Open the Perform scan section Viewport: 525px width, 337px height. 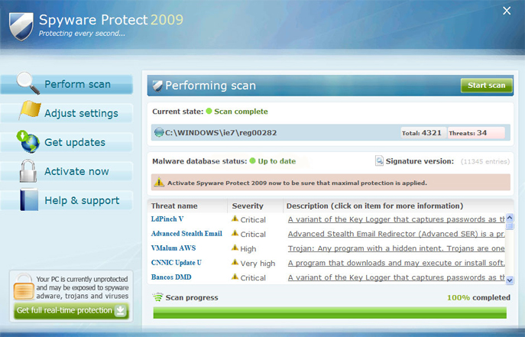point(66,84)
